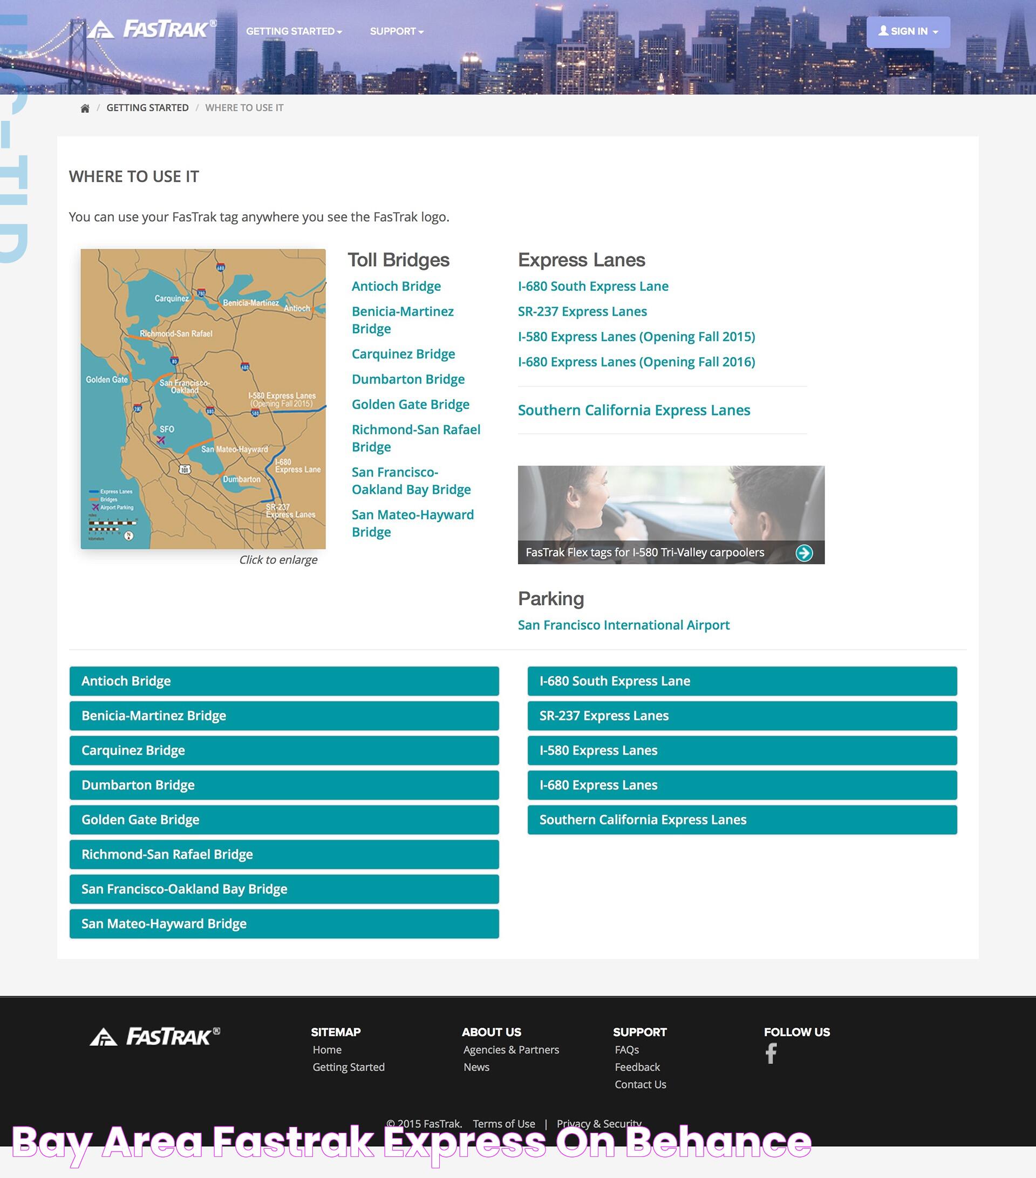Screen dimensions: 1036x1178
Task: Open the News footer link
Action: 476,1067
